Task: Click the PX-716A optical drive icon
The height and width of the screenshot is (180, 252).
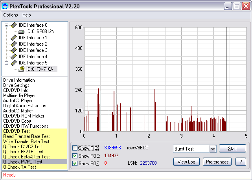Action: click(21, 69)
